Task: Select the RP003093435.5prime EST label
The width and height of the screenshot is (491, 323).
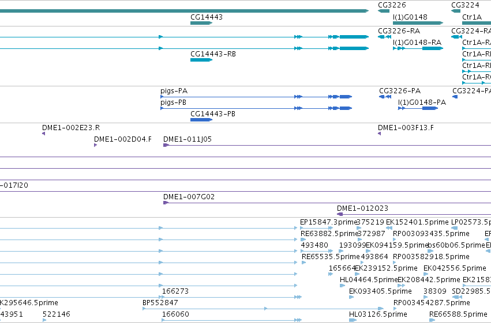Action: (x=431, y=234)
